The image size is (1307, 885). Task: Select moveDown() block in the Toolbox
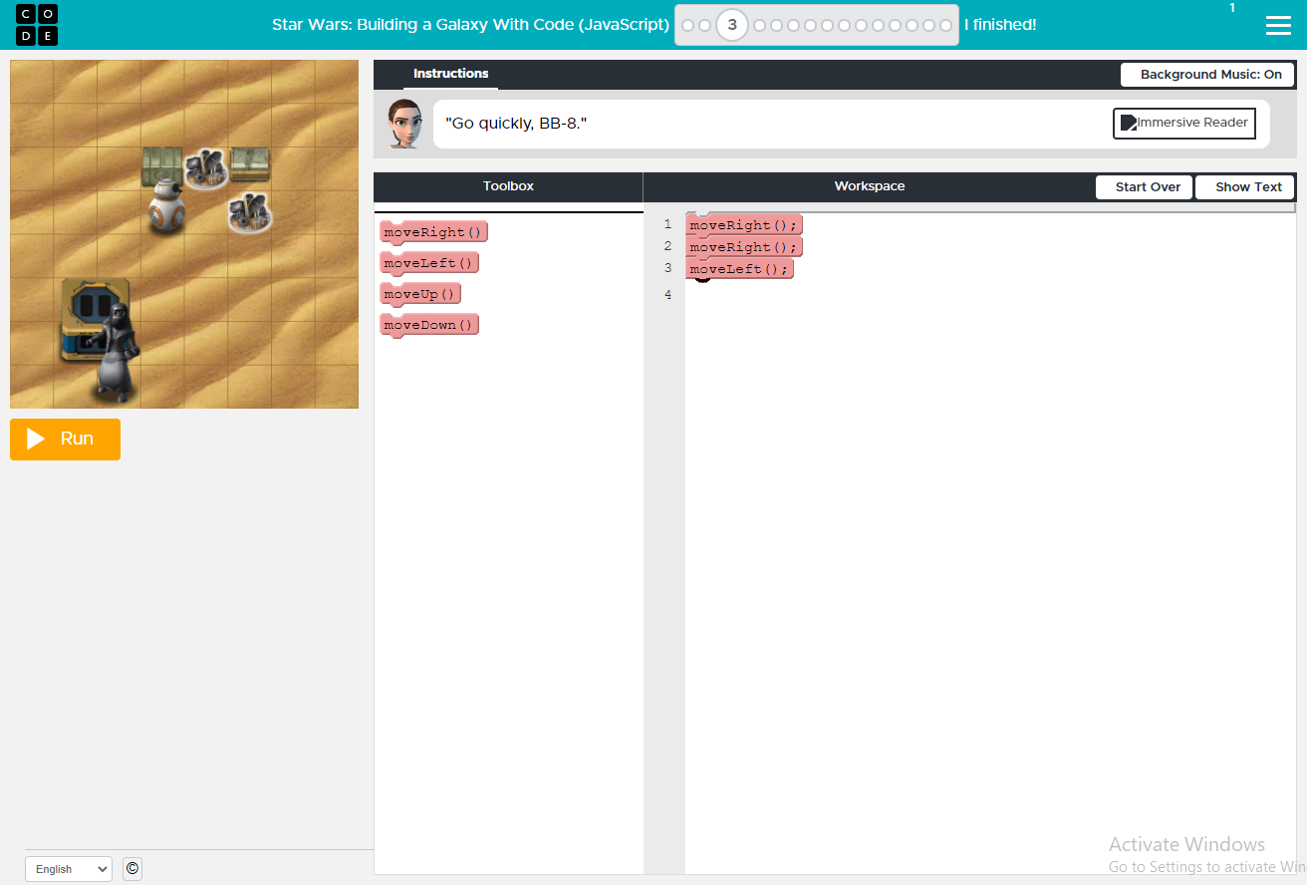click(x=429, y=325)
